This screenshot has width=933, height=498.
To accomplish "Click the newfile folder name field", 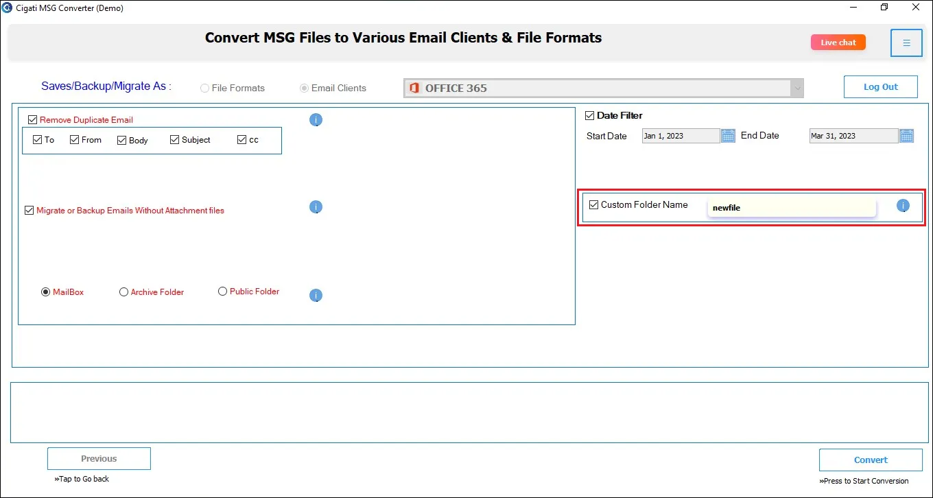I will pyautogui.click(x=792, y=207).
